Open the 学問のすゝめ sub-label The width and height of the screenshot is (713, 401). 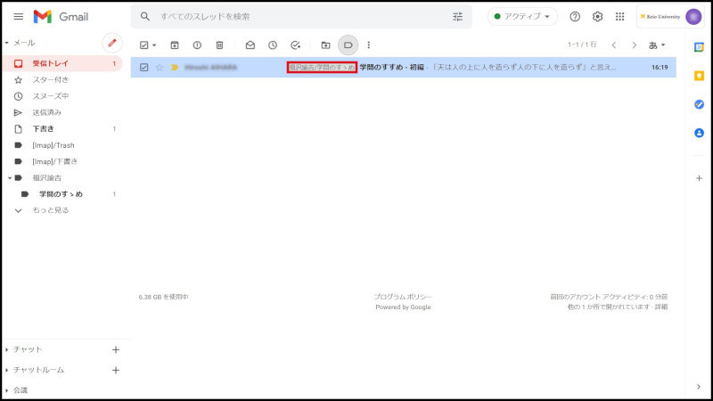point(61,193)
